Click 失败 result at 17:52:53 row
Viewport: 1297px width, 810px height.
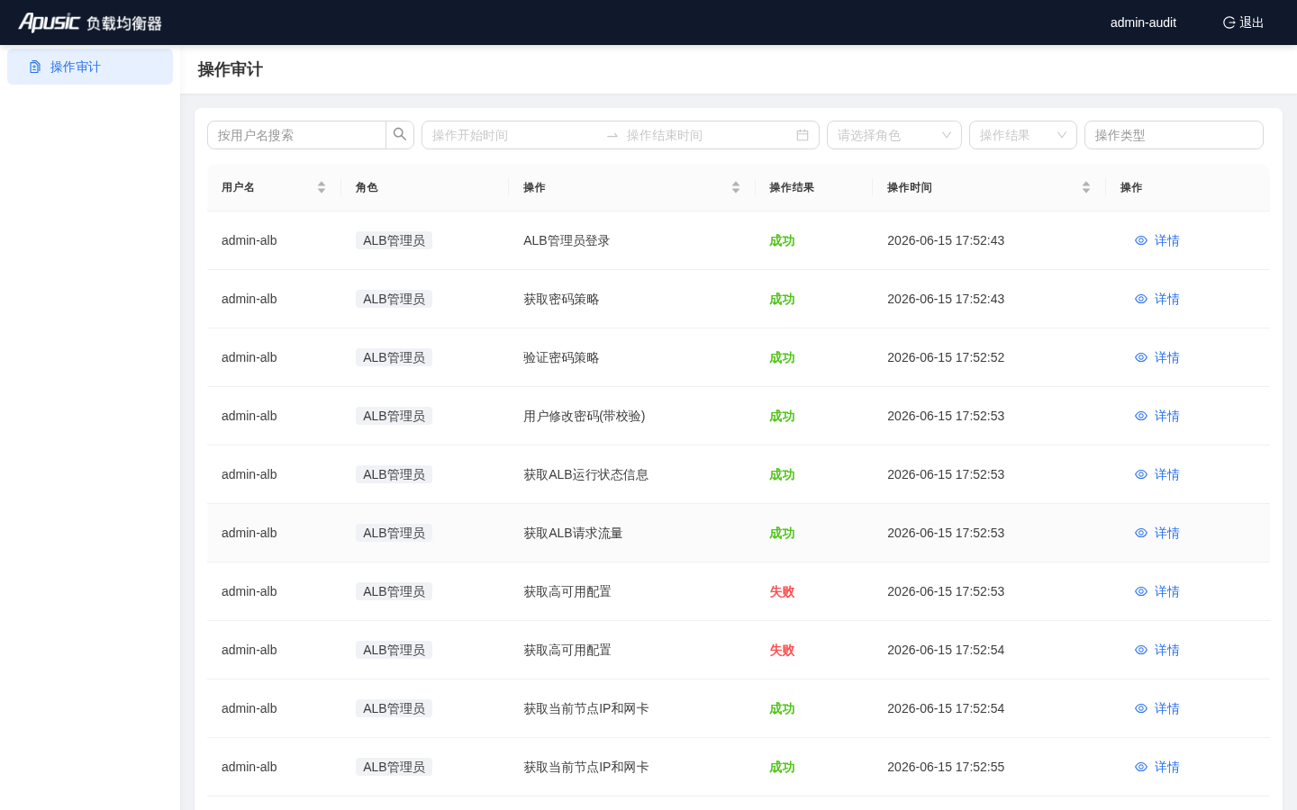point(782,591)
